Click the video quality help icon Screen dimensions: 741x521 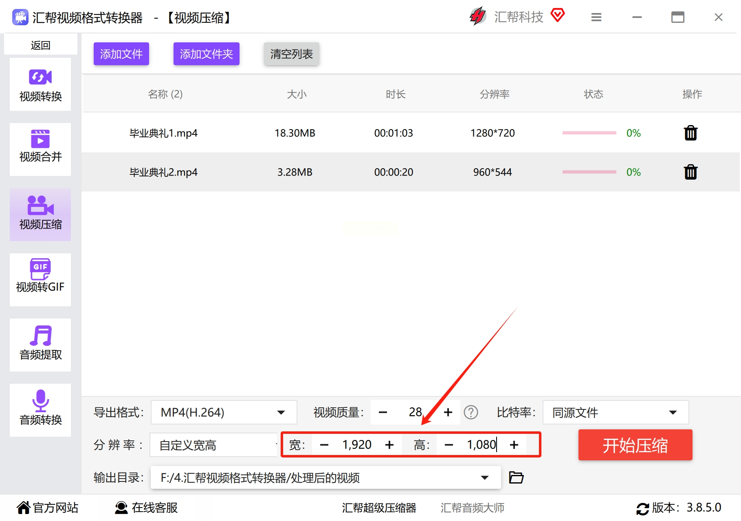click(x=471, y=412)
